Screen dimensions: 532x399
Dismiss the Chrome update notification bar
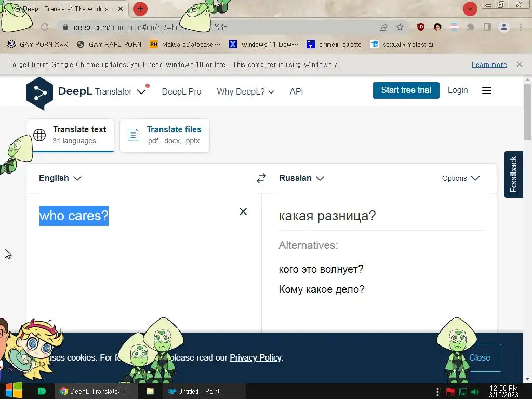point(519,64)
